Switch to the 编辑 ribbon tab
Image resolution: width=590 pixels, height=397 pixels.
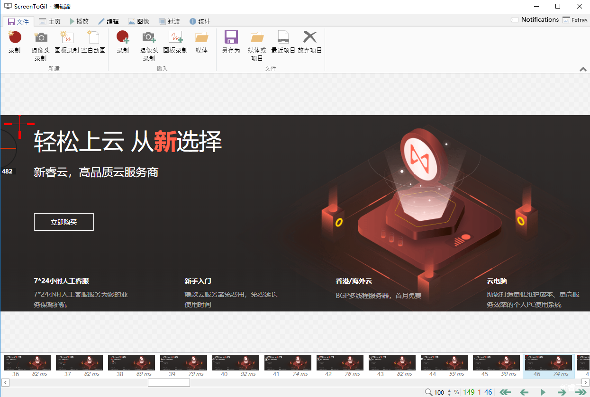(x=109, y=21)
